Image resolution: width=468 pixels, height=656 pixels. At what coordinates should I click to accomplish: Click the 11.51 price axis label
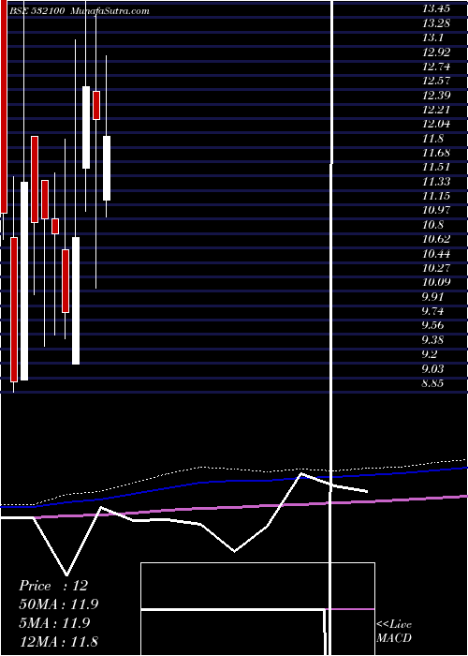pyautogui.click(x=437, y=167)
